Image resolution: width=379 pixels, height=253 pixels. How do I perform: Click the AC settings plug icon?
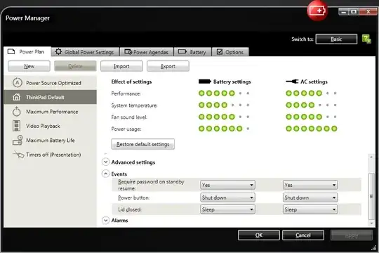point(292,82)
